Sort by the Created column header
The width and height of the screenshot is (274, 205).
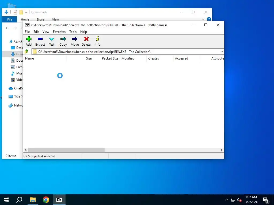click(x=160, y=58)
